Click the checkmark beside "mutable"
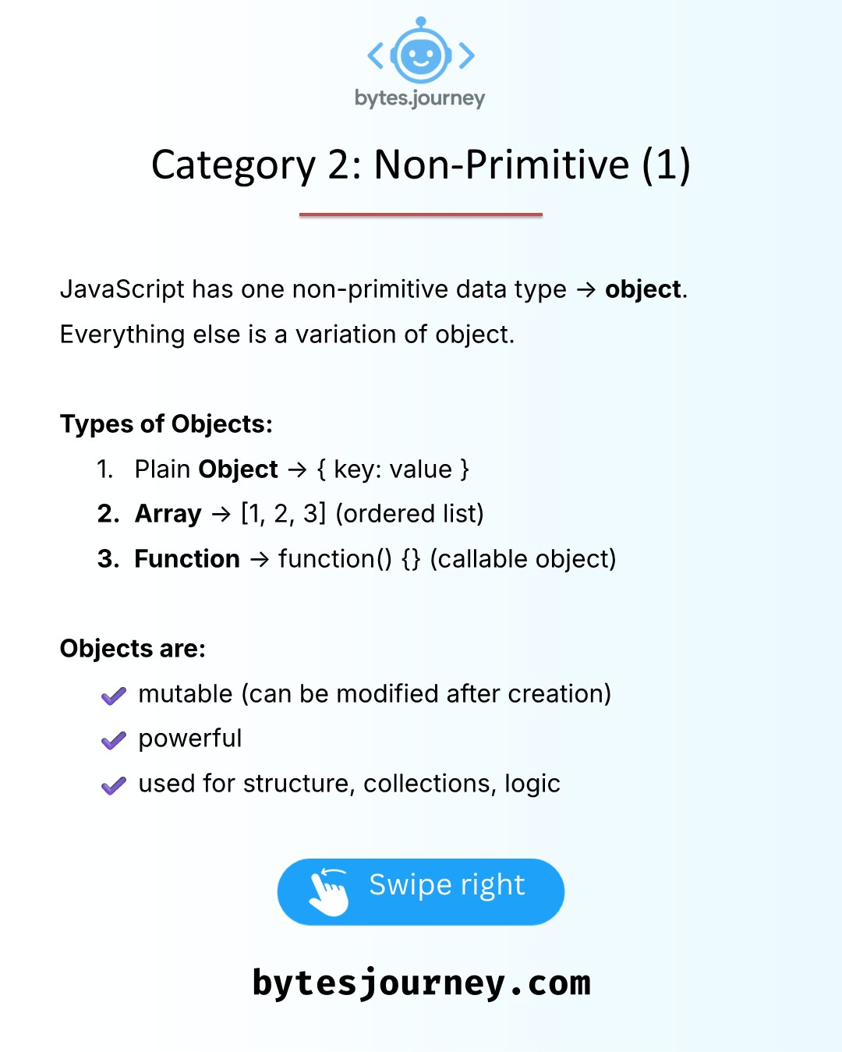This screenshot has height=1052, width=842. [x=114, y=696]
